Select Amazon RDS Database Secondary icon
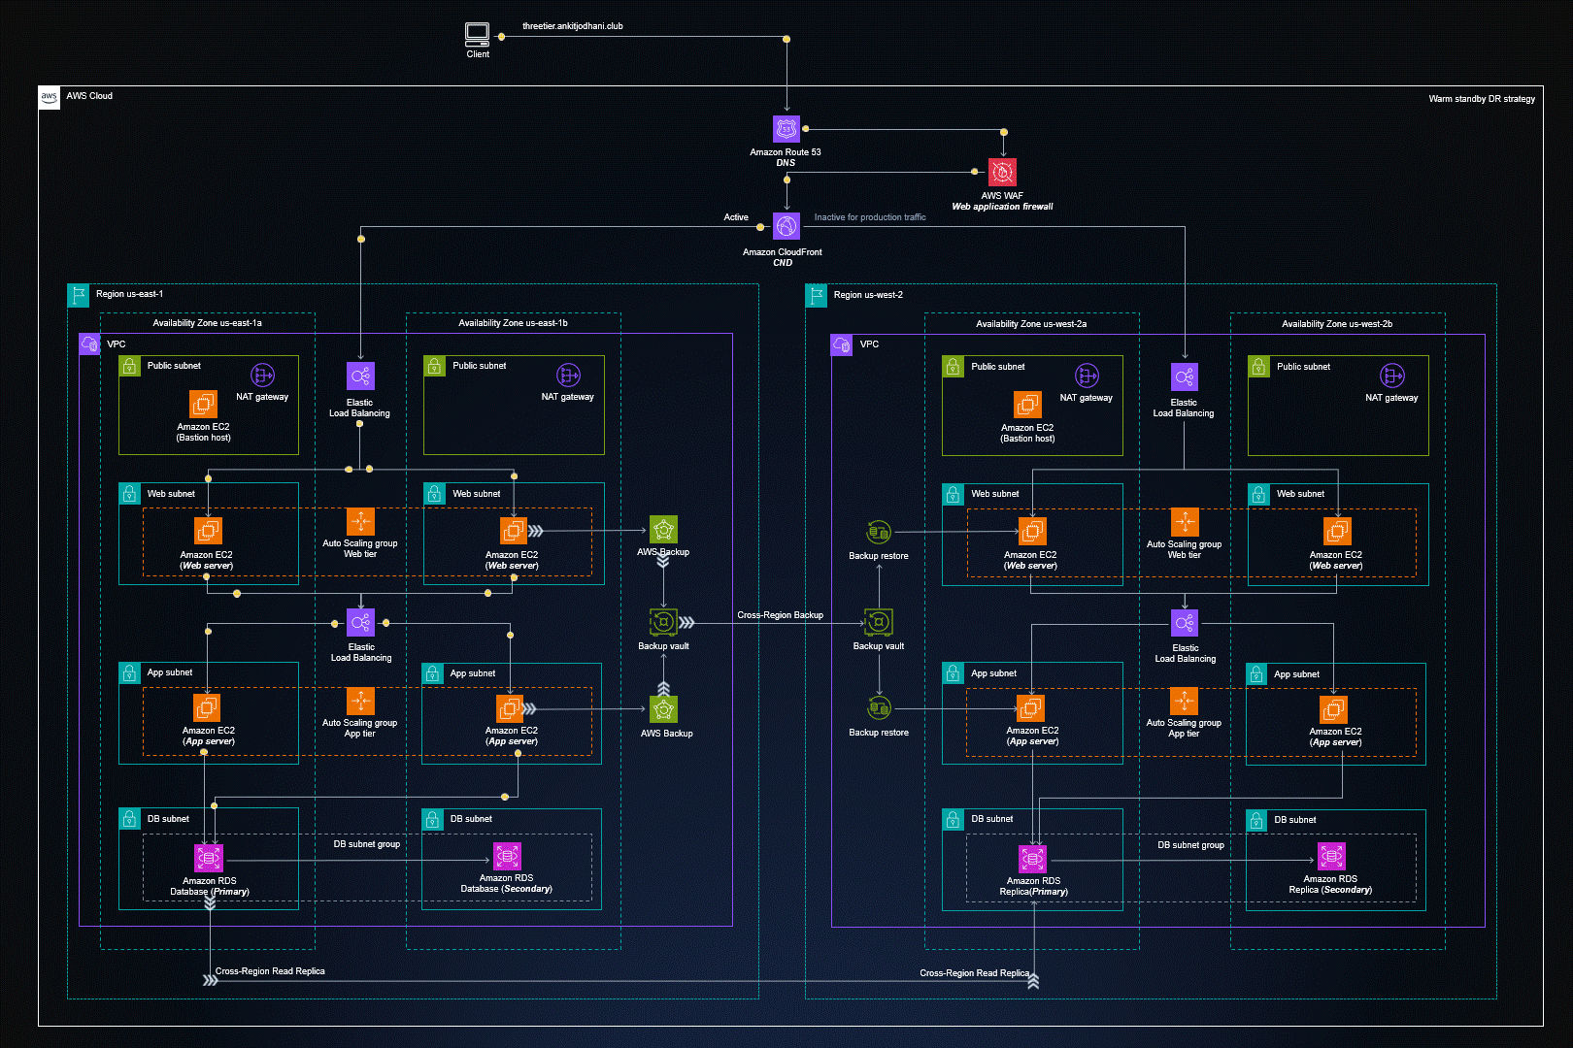The height and width of the screenshot is (1048, 1573). [507, 856]
